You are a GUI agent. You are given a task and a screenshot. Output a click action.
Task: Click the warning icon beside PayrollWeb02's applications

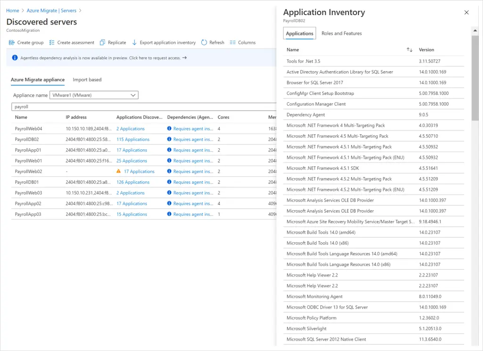click(x=118, y=171)
